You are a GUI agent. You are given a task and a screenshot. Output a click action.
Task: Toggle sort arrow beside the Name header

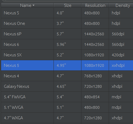[x=34, y=5]
